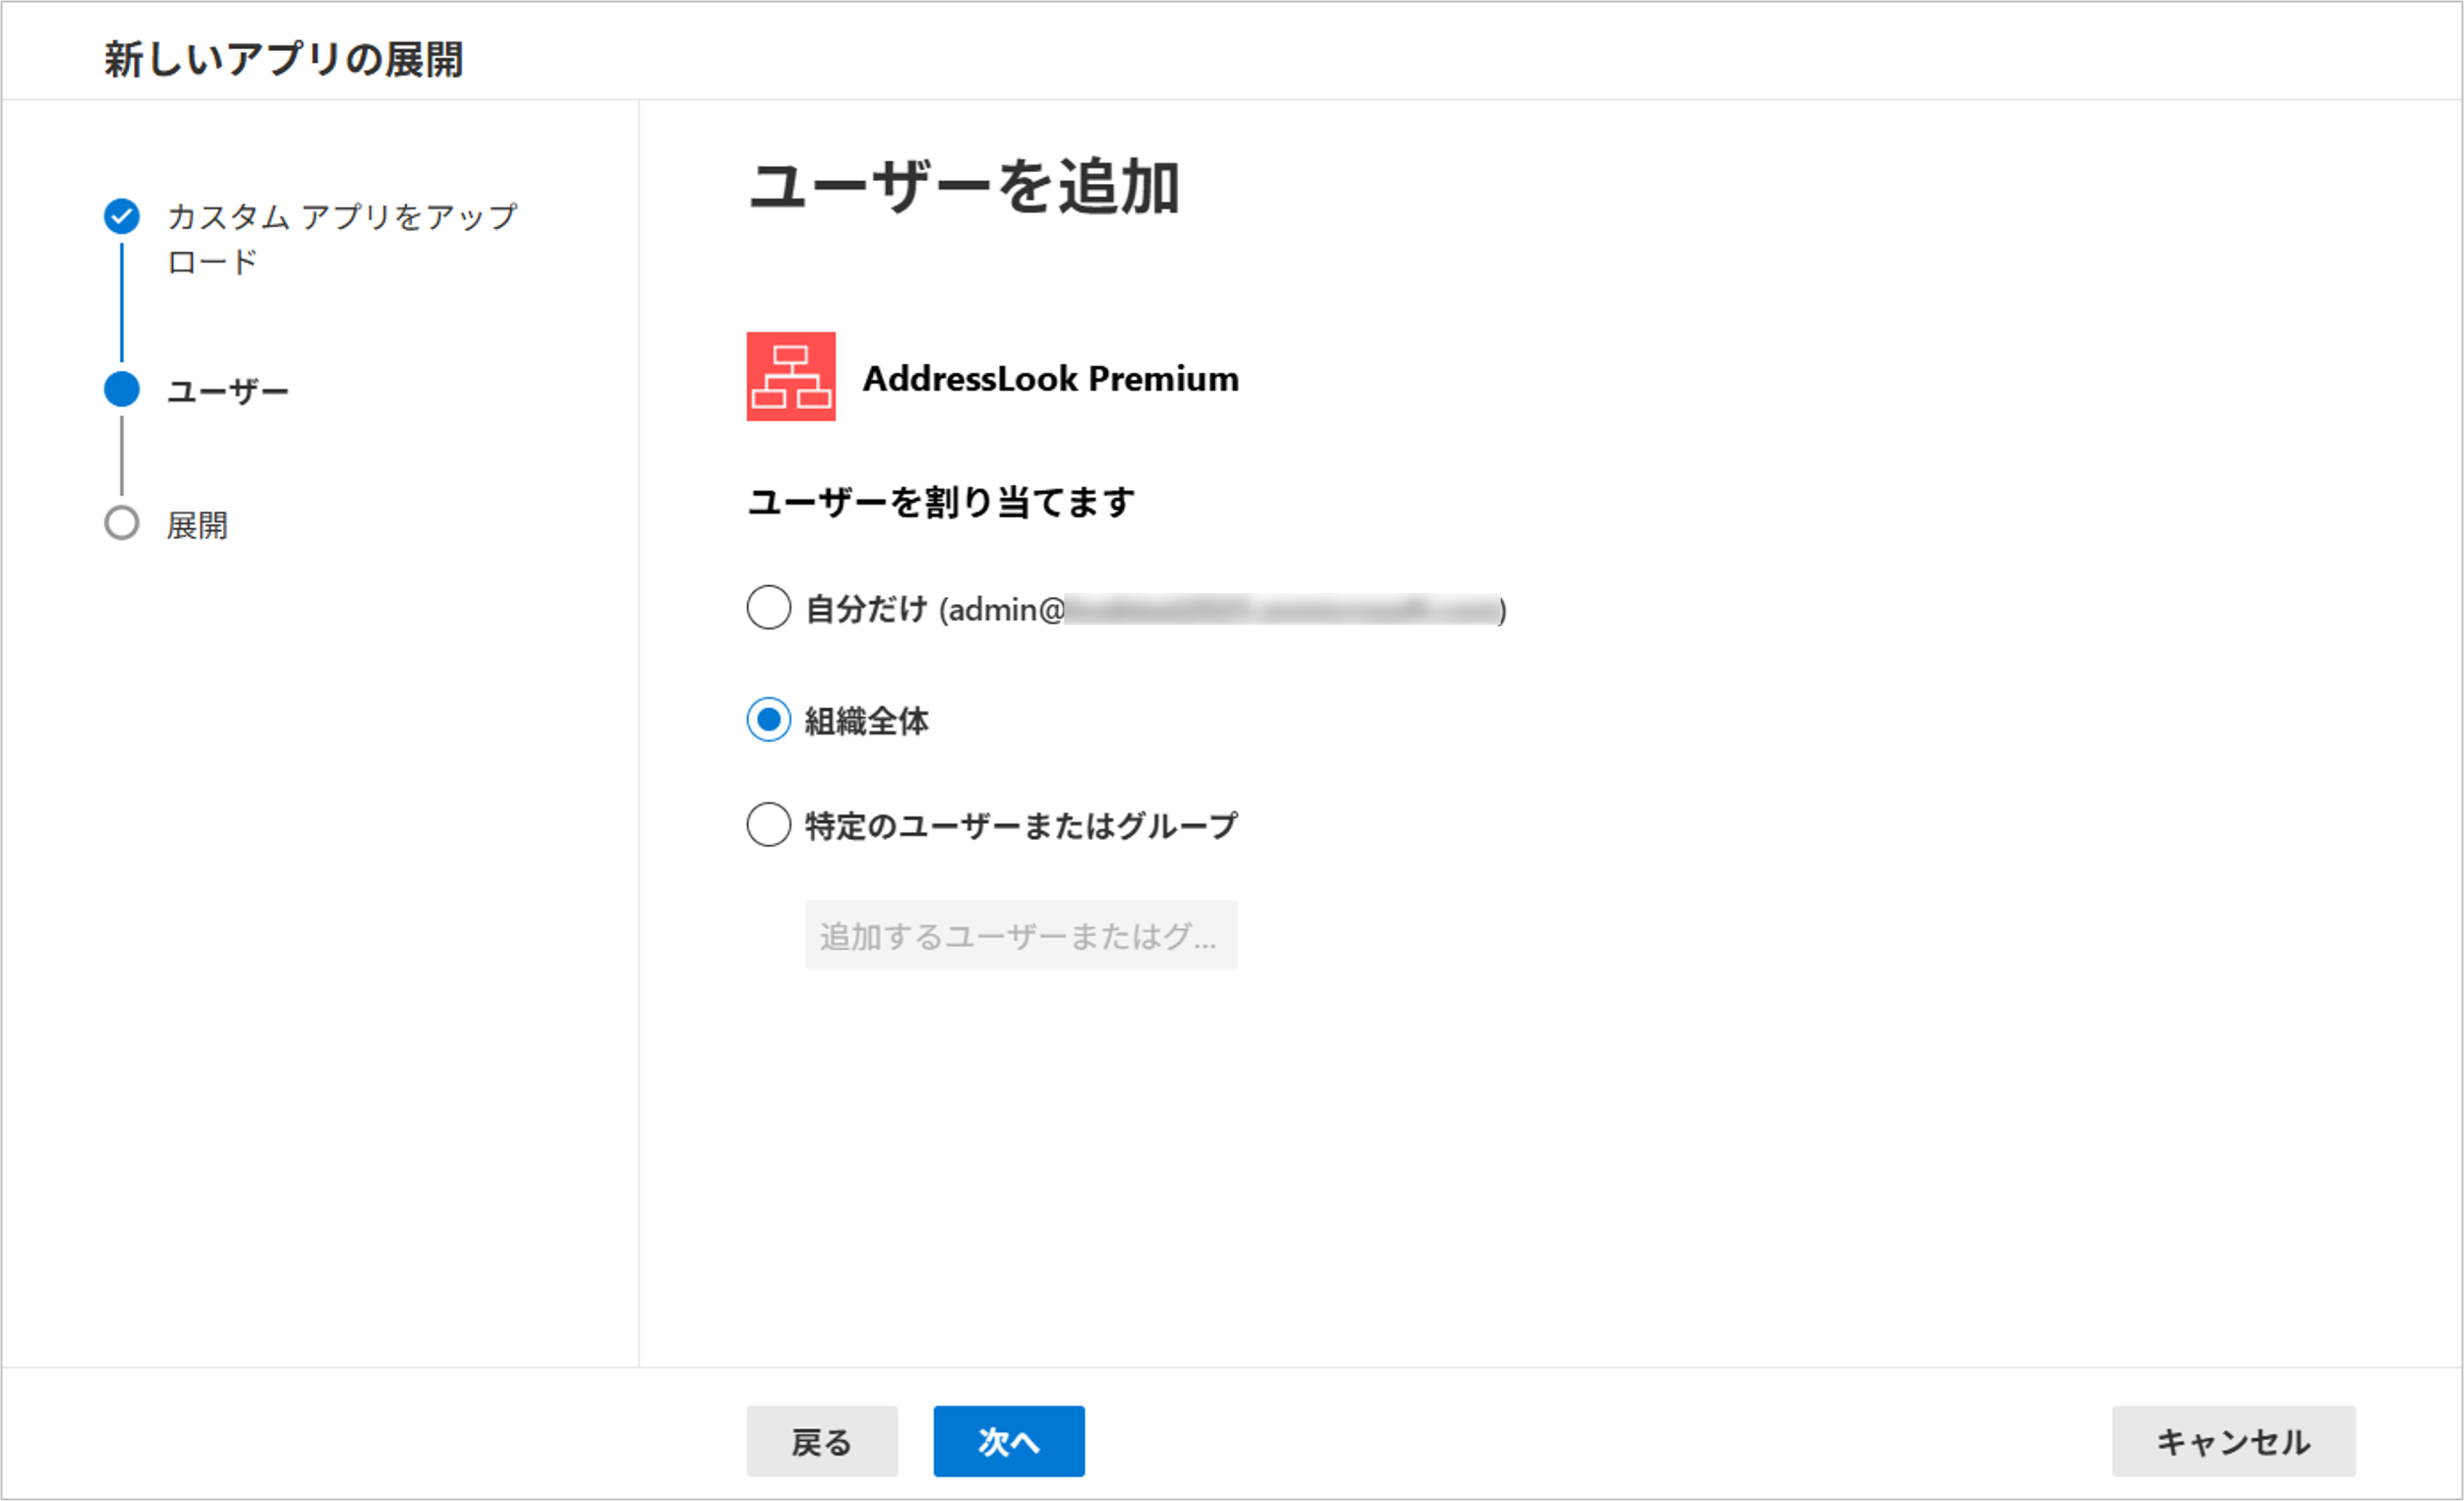Image resolution: width=2464 pixels, height=1501 pixels.
Task: Click the 自分だけ admin account label
Action: click(x=1156, y=609)
